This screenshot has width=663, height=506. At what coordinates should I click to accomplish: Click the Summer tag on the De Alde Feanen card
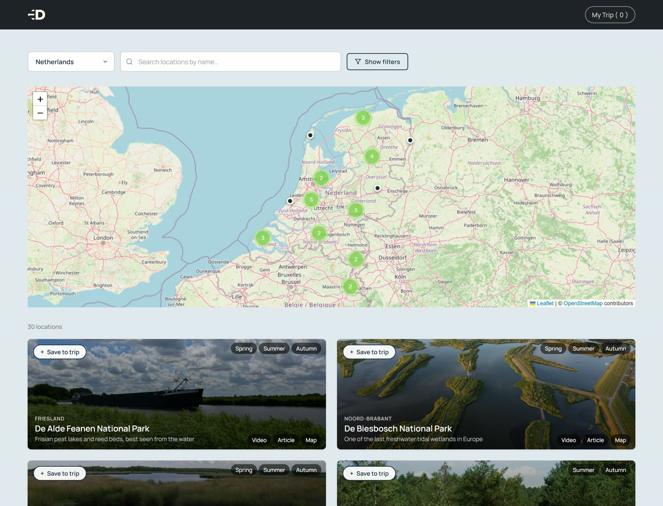[274, 349]
